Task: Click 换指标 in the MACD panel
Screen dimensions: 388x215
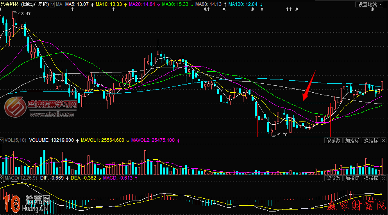Action: pos(371,178)
